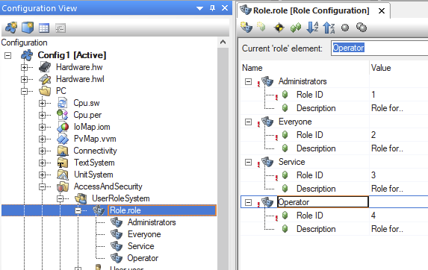Expand the Cpu.sw node
The height and width of the screenshot is (270, 428).
click(x=42, y=103)
